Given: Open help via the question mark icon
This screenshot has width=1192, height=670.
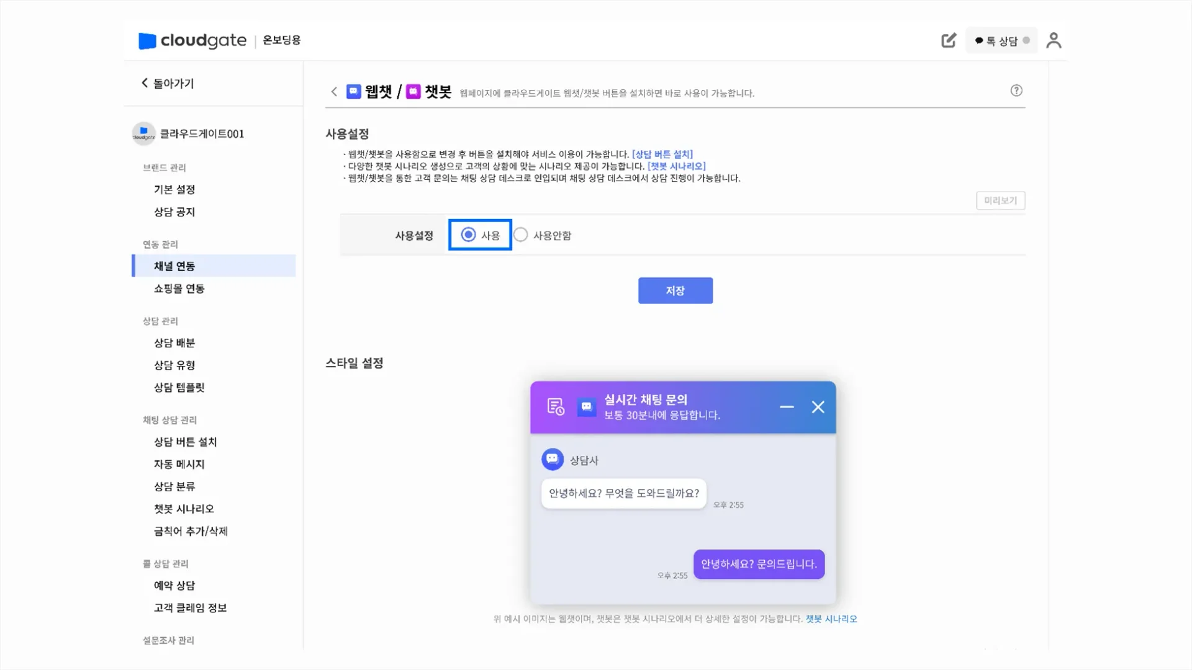Looking at the screenshot, I should tap(1016, 90).
